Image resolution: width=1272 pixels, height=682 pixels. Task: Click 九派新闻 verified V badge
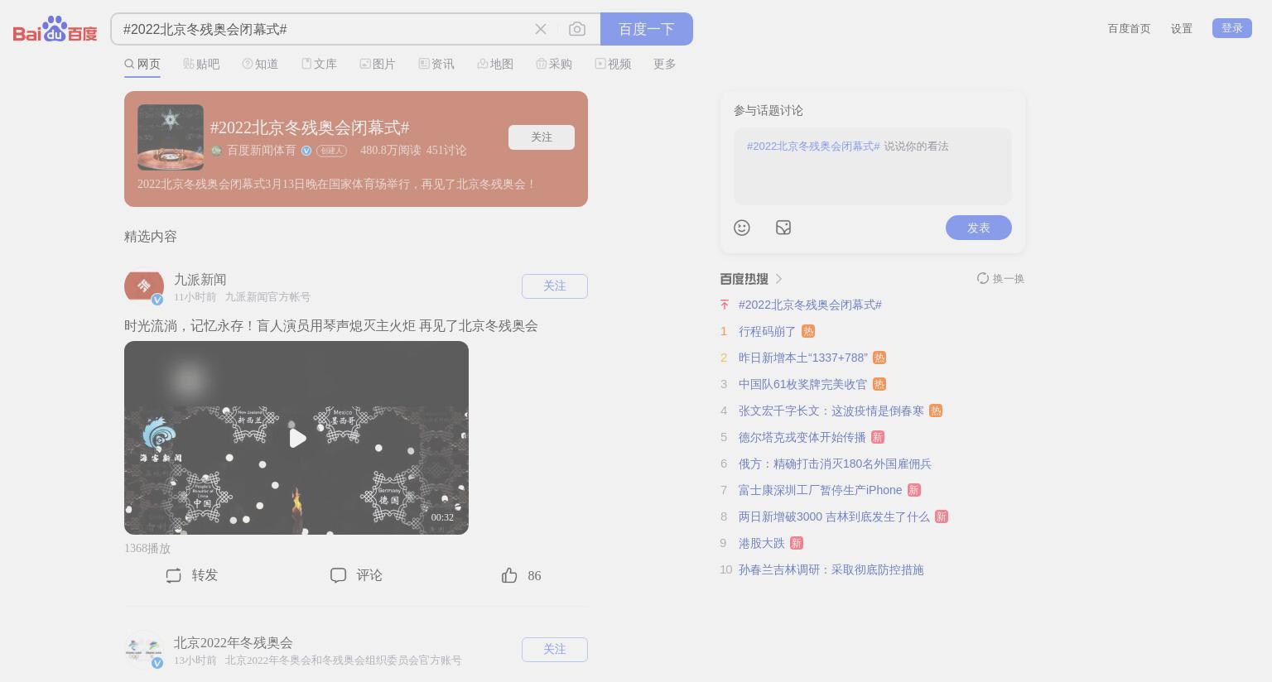[x=157, y=300]
